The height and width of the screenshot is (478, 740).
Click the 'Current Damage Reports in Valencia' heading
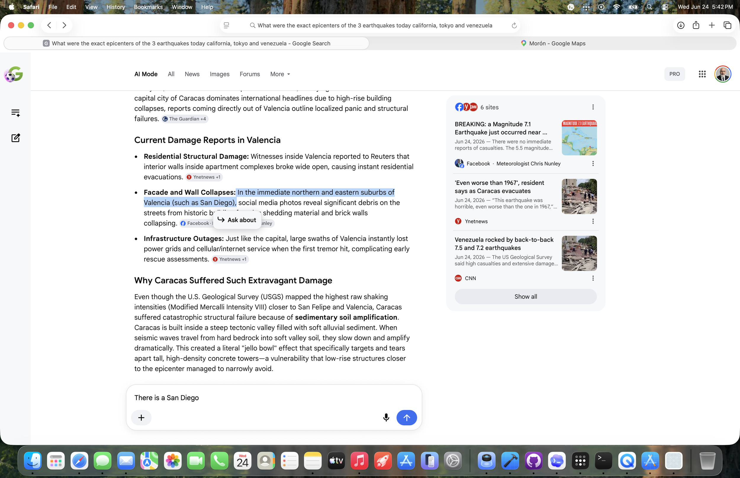point(207,140)
